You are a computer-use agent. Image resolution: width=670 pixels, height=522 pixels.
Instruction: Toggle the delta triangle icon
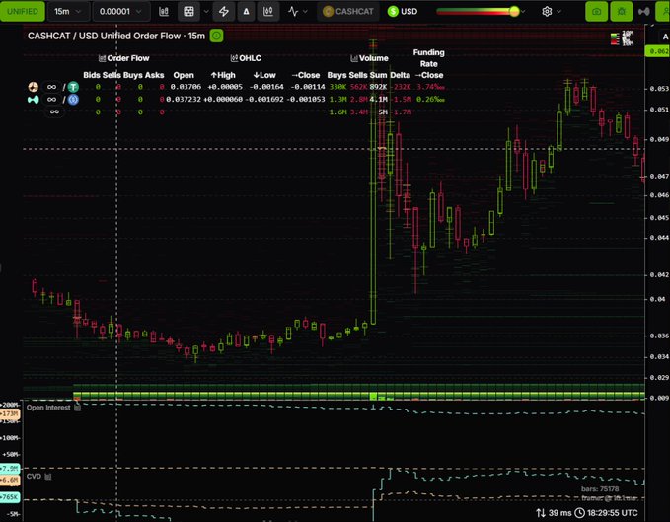246,12
